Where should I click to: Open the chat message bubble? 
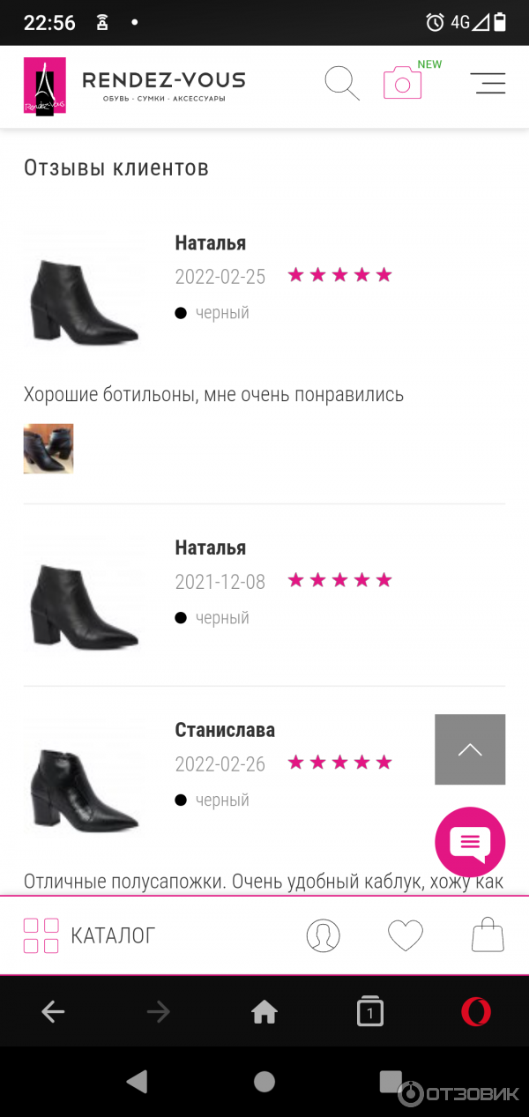point(470,842)
